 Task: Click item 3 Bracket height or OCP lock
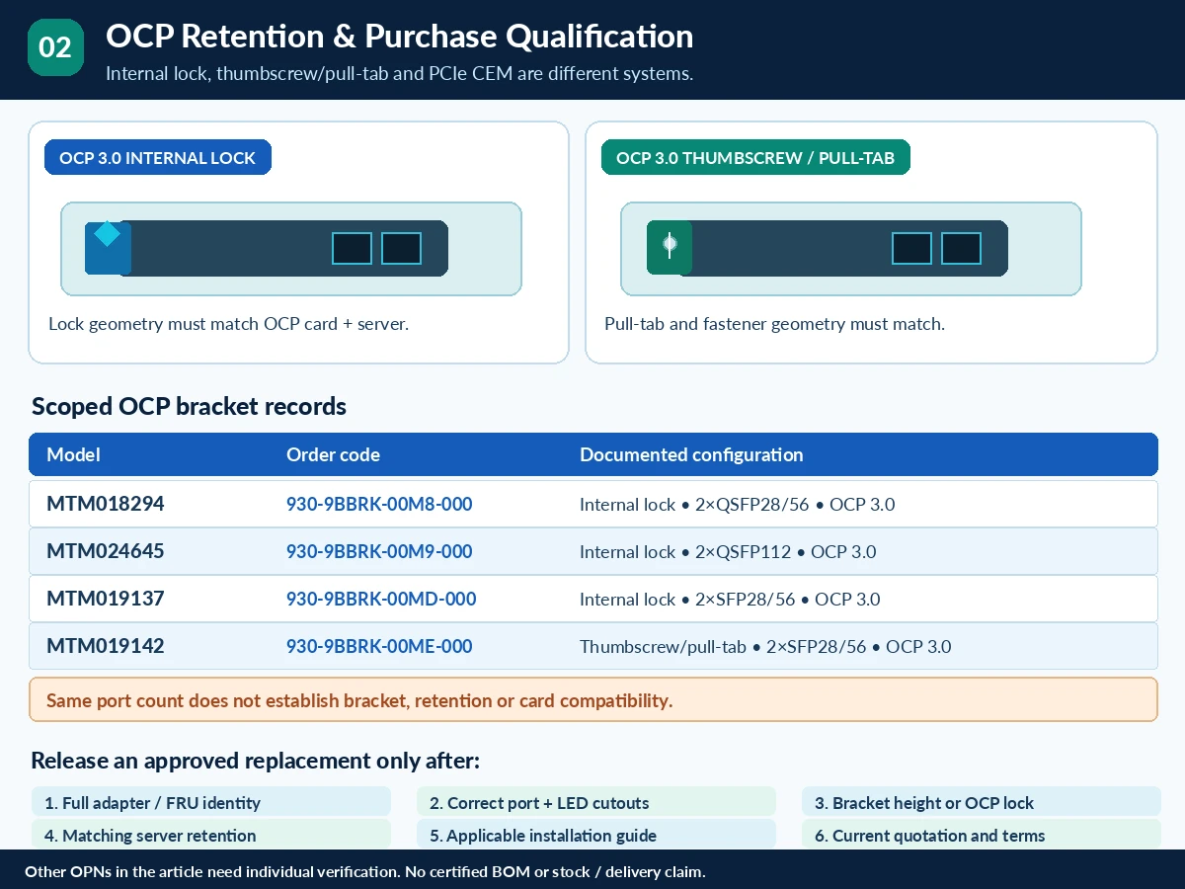[x=982, y=802]
